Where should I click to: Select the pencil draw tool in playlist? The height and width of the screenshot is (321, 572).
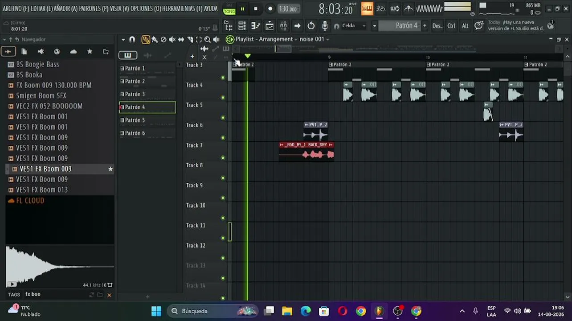[x=146, y=40]
